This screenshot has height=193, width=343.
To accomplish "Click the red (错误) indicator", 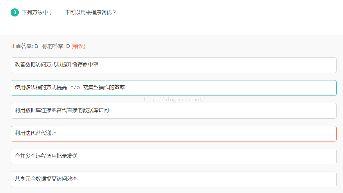I will 78,46.
